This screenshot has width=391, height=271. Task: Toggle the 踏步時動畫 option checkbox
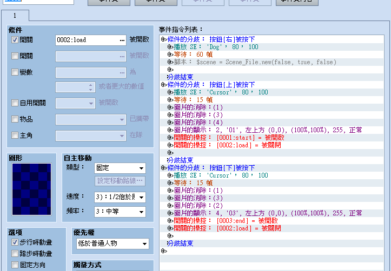15,254
